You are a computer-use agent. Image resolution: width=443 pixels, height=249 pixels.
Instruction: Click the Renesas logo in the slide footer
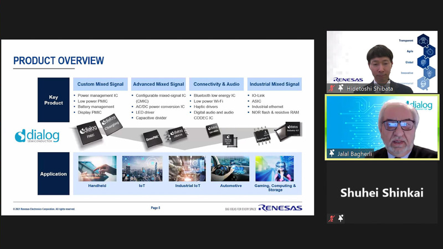coord(280,208)
